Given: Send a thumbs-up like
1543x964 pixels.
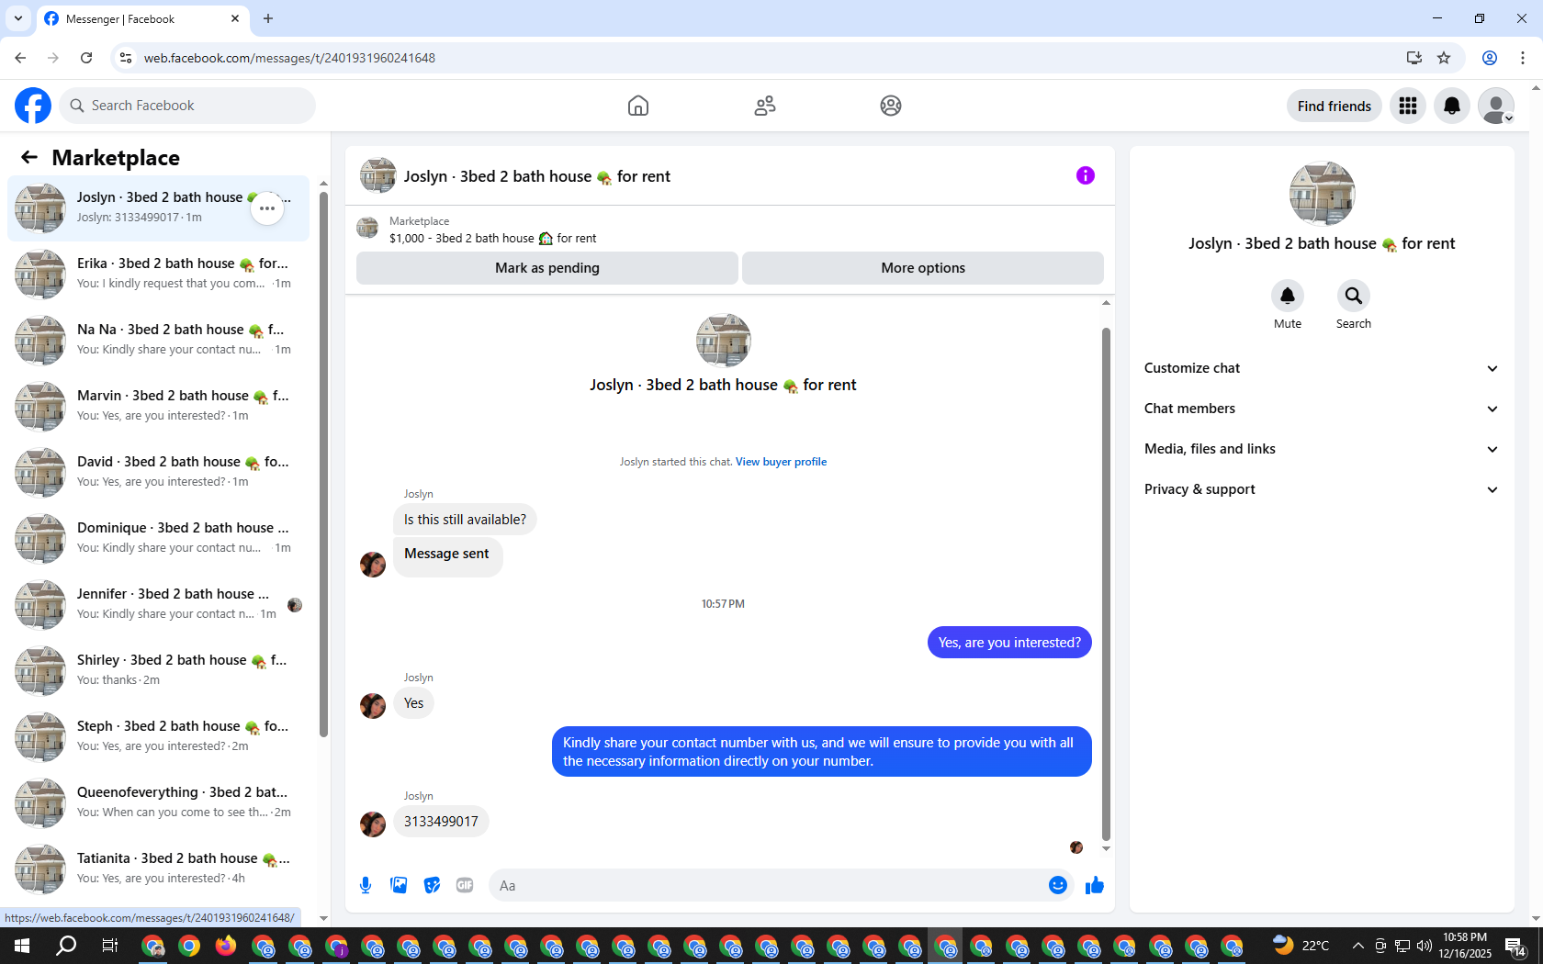Looking at the screenshot, I should click(1095, 885).
